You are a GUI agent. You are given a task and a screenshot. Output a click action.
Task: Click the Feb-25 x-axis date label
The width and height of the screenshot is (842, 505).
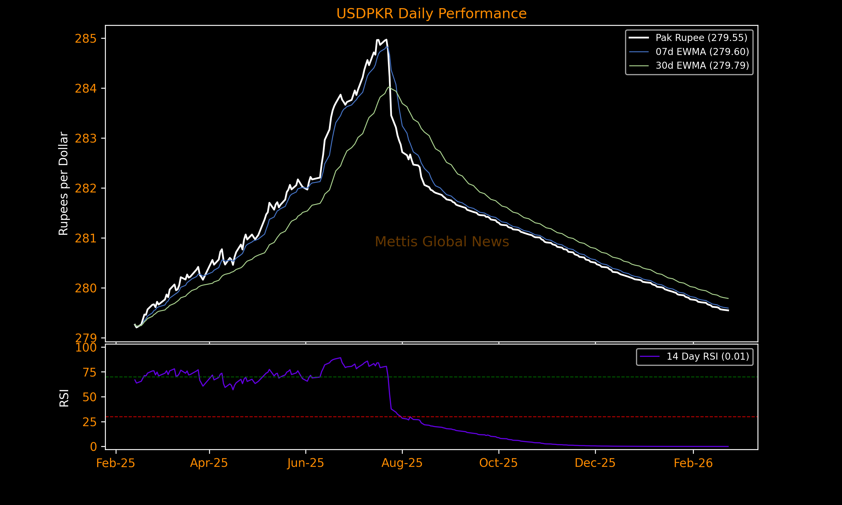pos(116,463)
